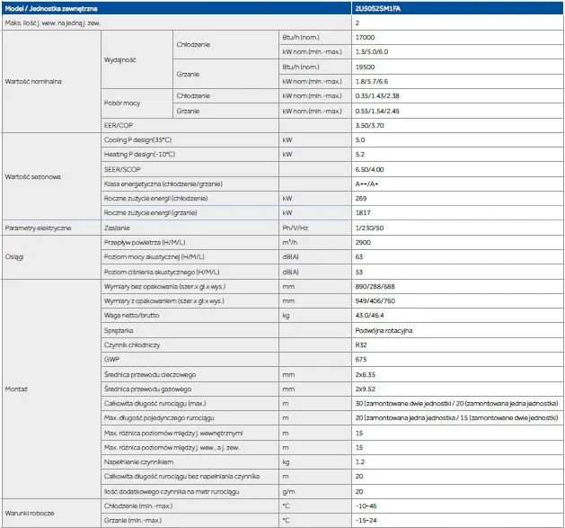Click the Heating P design value 5.2

coord(359,155)
